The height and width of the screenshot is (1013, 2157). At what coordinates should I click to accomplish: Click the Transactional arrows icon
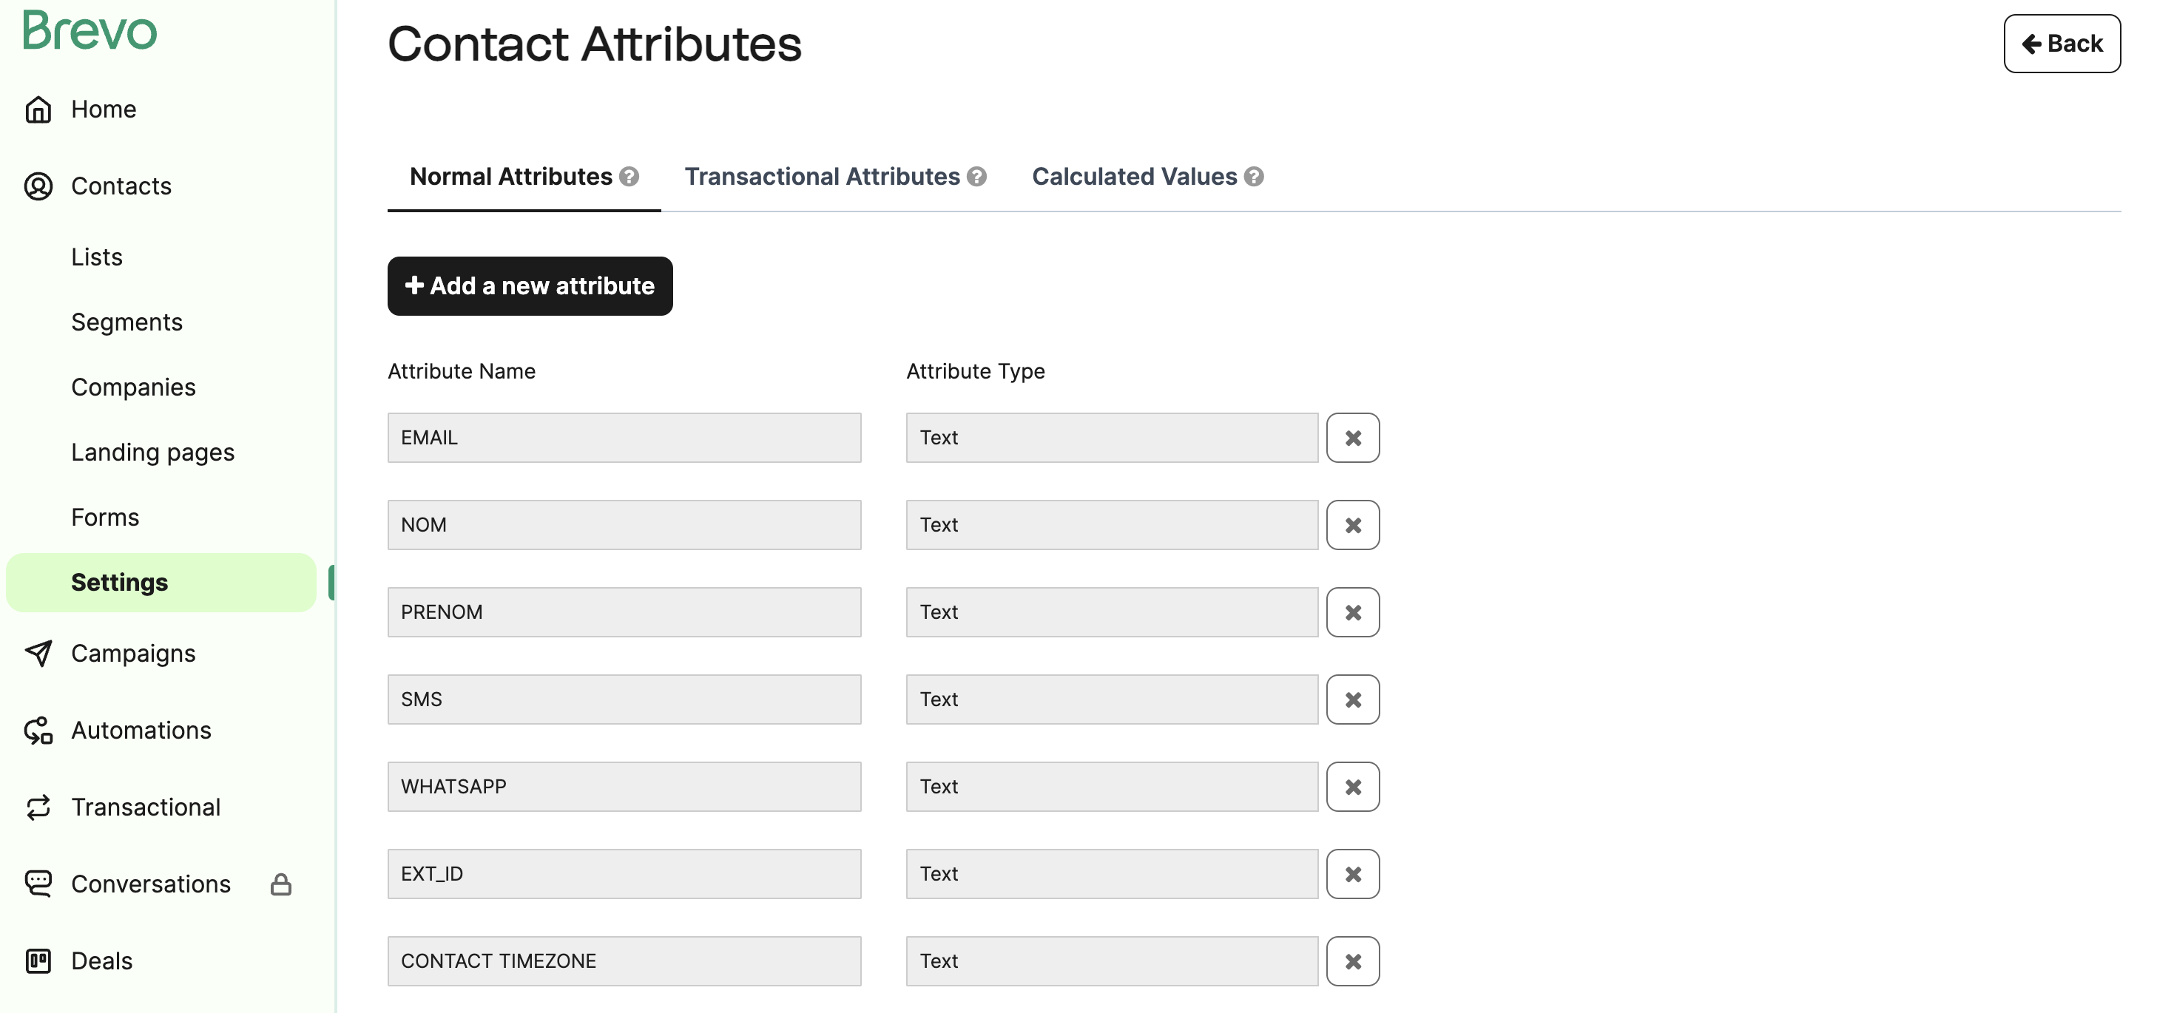[x=38, y=807]
